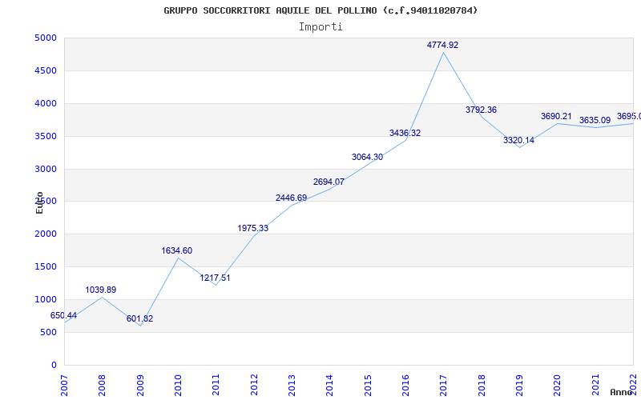Click the 2008 x-axis year label
The width and height of the screenshot is (641, 400).
coord(103,386)
